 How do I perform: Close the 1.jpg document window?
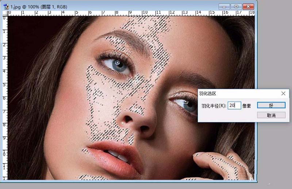click(248, 7)
